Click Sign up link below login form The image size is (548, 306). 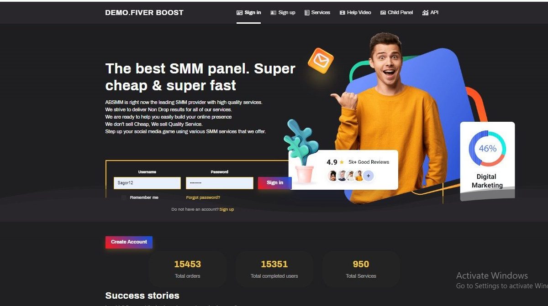pyautogui.click(x=227, y=209)
